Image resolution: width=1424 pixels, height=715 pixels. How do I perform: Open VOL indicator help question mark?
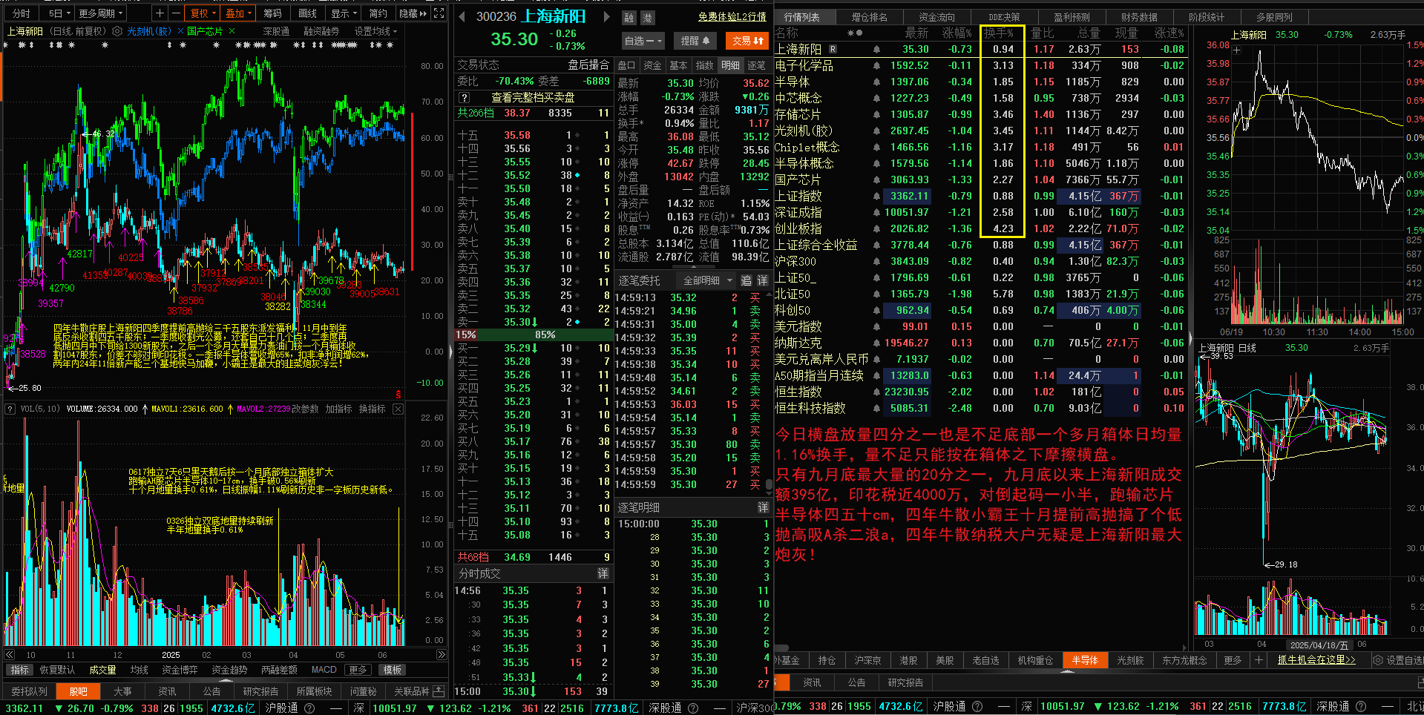pyautogui.click(x=10, y=409)
